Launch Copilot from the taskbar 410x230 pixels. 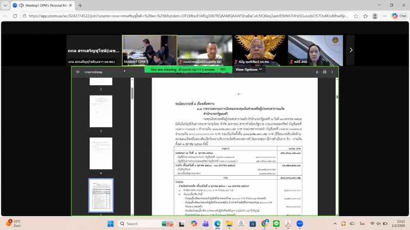coord(194,224)
